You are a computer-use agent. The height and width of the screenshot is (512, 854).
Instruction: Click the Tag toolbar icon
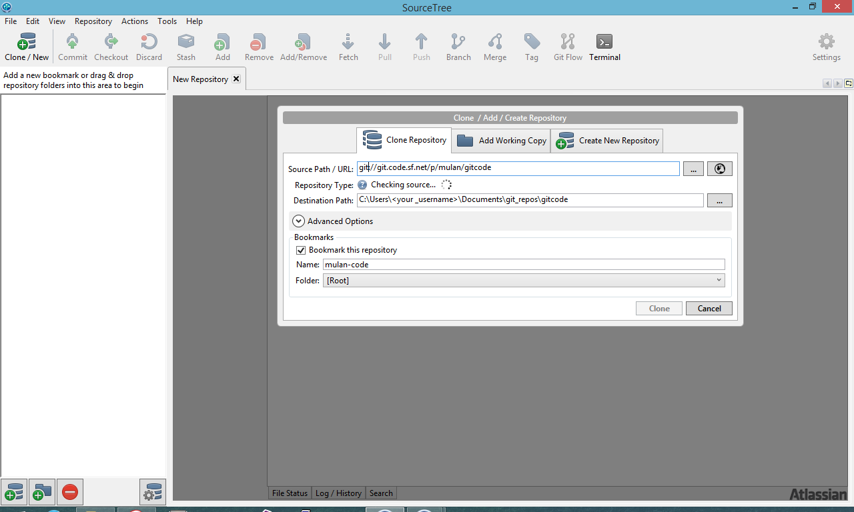pyautogui.click(x=532, y=47)
